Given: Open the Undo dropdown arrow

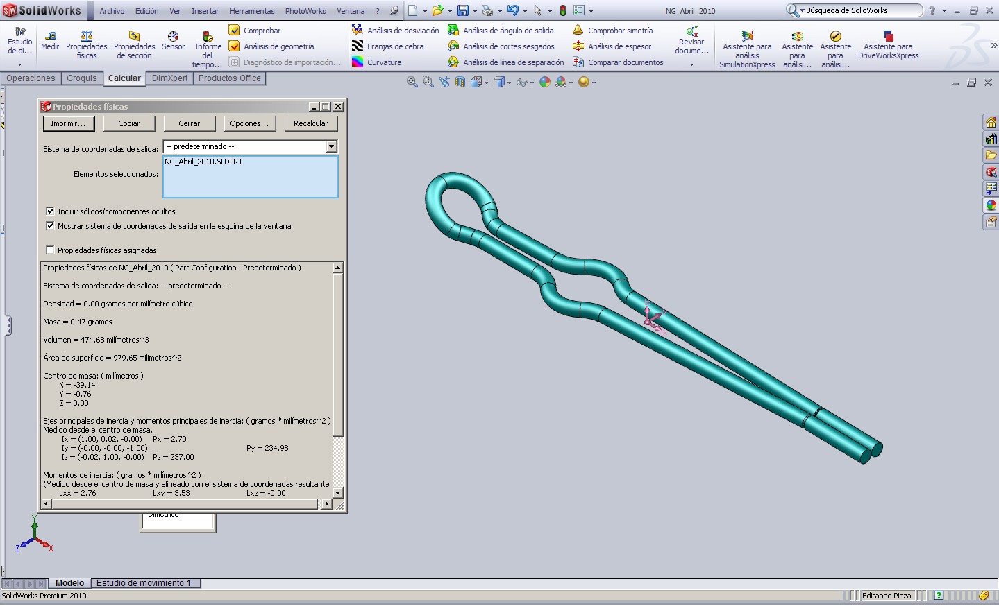Looking at the screenshot, I should (525, 11).
